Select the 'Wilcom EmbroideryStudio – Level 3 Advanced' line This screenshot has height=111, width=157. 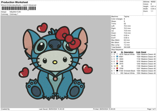(19, 5)
